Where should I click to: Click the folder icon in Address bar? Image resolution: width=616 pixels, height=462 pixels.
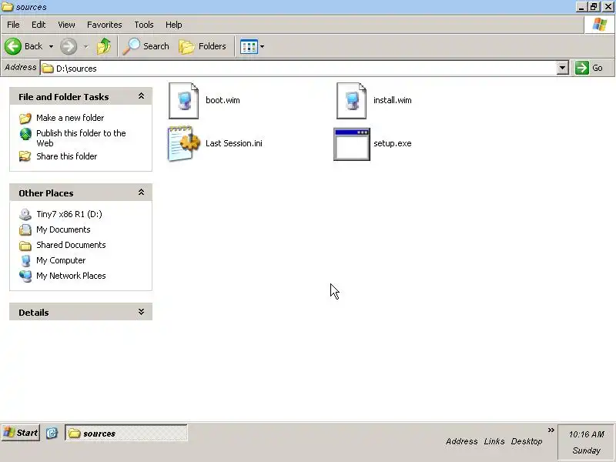tap(48, 69)
